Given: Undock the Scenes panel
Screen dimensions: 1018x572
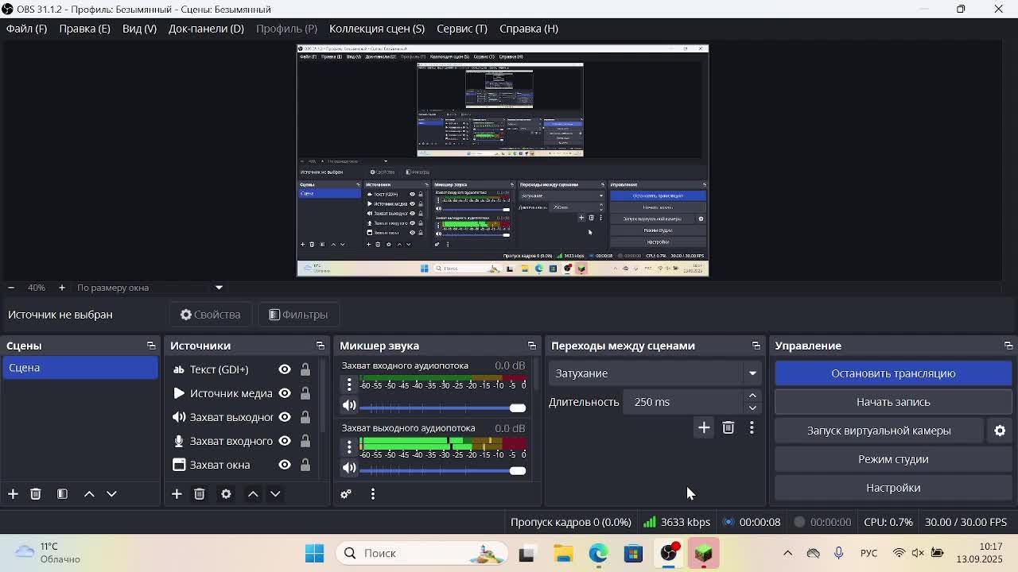Looking at the screenshot, I should [151, 346].
